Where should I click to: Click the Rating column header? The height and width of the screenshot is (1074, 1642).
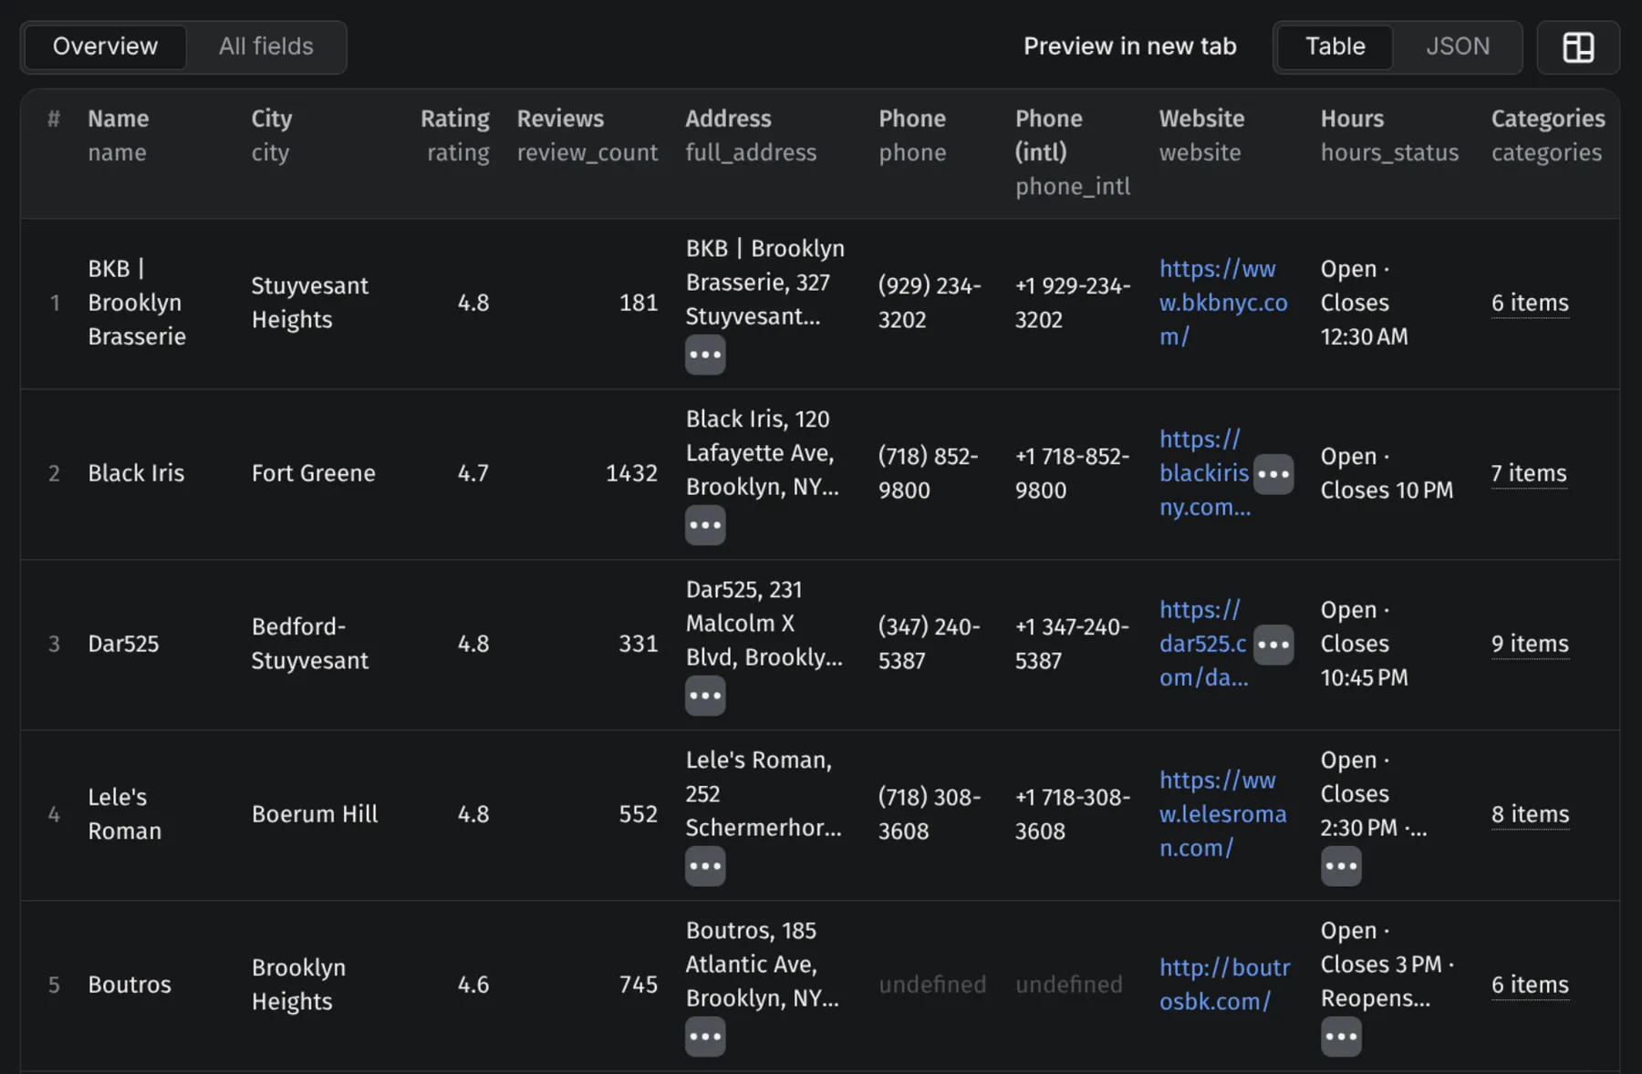455,135
